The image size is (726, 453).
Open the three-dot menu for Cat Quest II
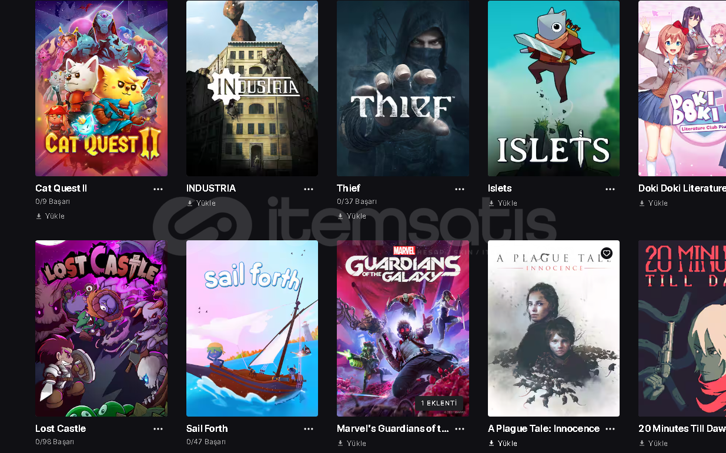pyautogui.click(x=158, y=189)
